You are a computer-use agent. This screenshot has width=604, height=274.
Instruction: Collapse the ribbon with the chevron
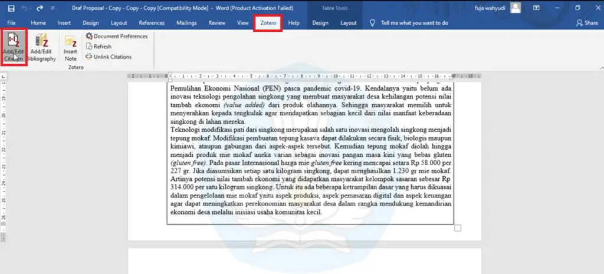pos(601,68)
